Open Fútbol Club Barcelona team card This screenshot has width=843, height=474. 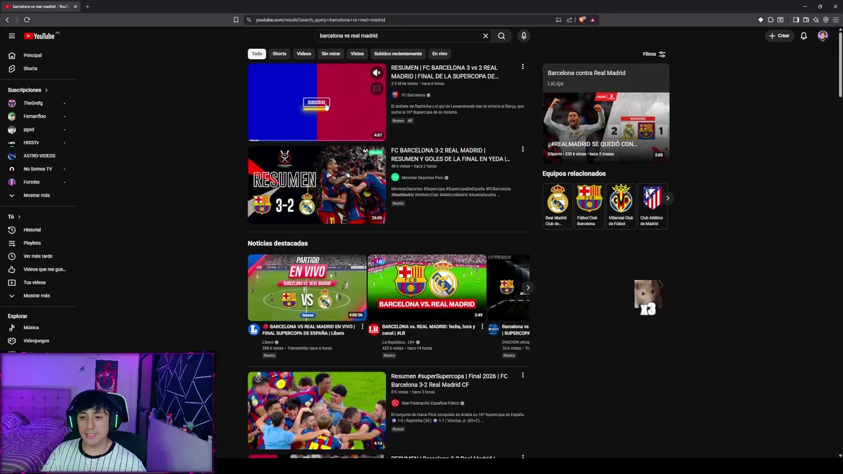tap(589, 206)
